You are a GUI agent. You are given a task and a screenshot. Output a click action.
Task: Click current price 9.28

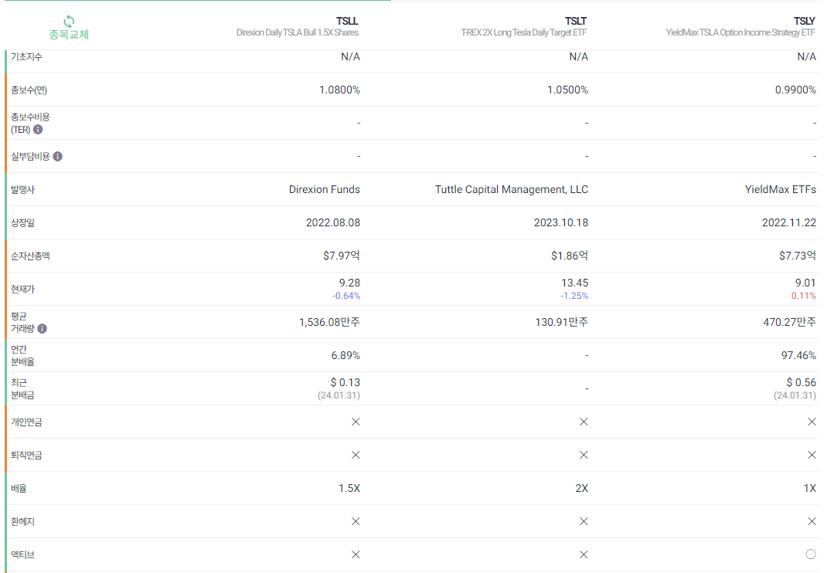349,283
